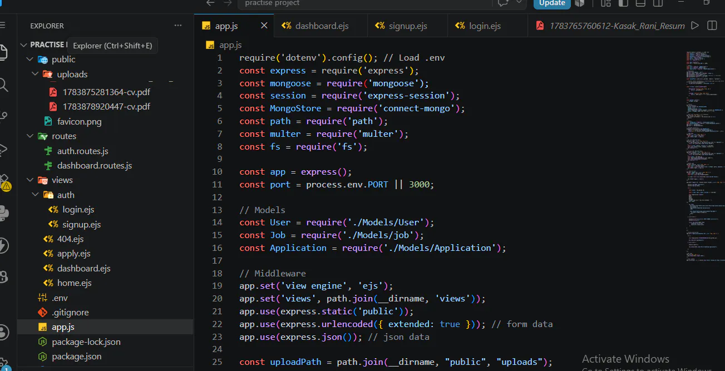This screenshot has width=725, height=371.
Task: Switch to the login.ejs tab
Action: click(487, 26)
